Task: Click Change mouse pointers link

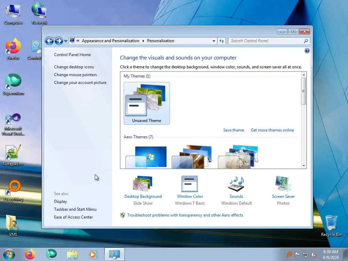Action: pyautogui.click(x=75, y=74)
